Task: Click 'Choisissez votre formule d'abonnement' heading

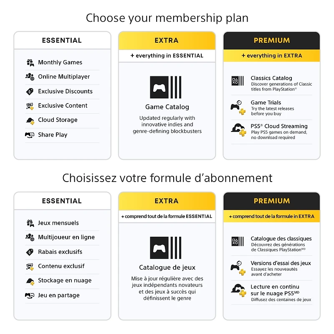Action: coord(167,178)
